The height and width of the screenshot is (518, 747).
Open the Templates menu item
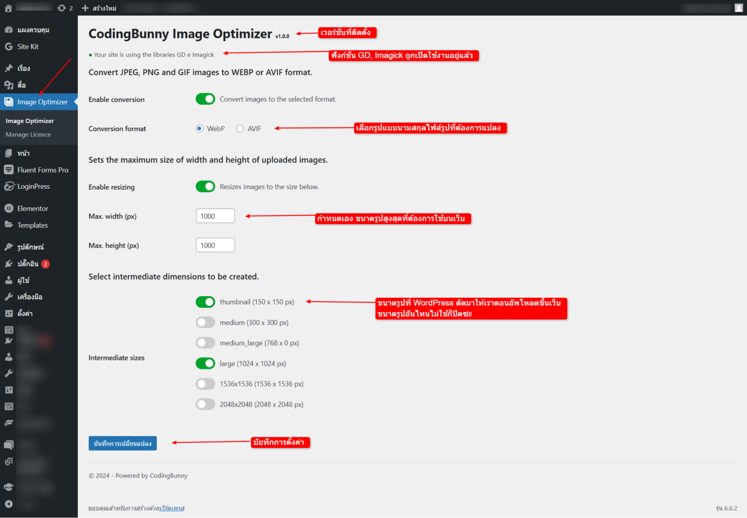(39, 225)
